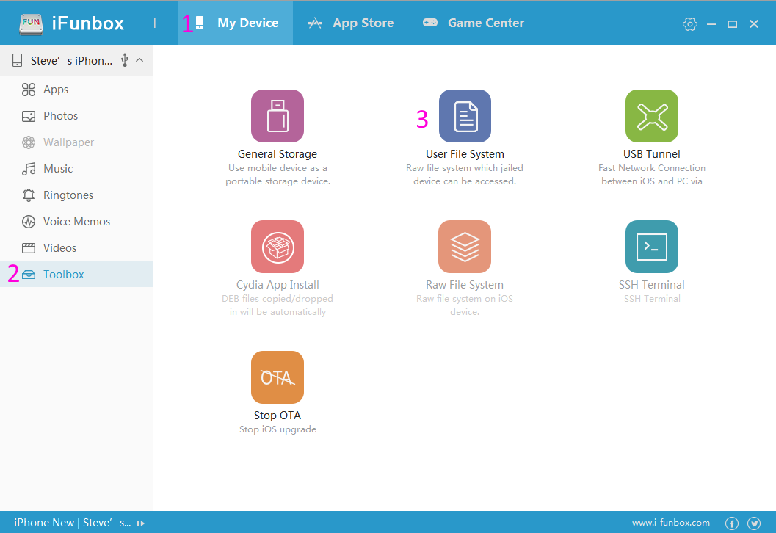The image size is (776, 533).
Task: Click the General Storage label text
Action: (x=278, y=154)
